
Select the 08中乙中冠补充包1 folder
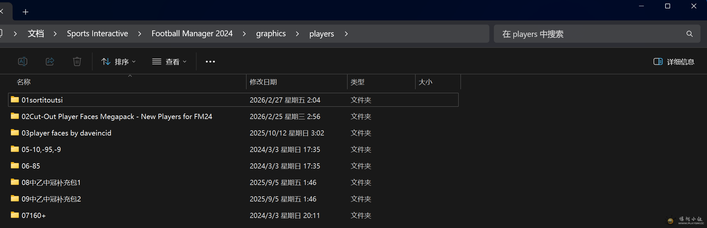pos(51,182)
